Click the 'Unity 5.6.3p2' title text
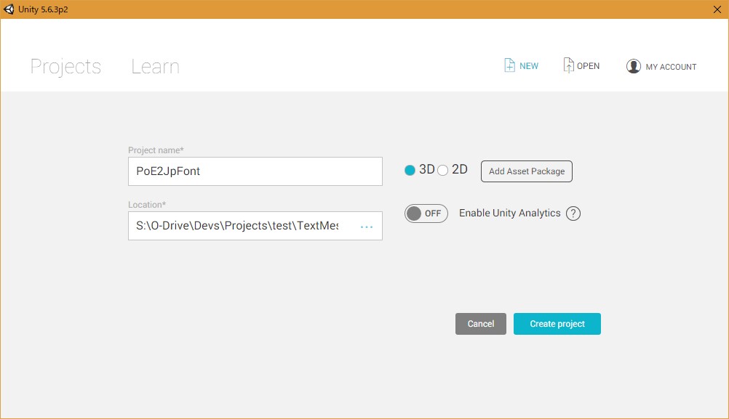Screen dimensions: 729x419 point(43,9)
